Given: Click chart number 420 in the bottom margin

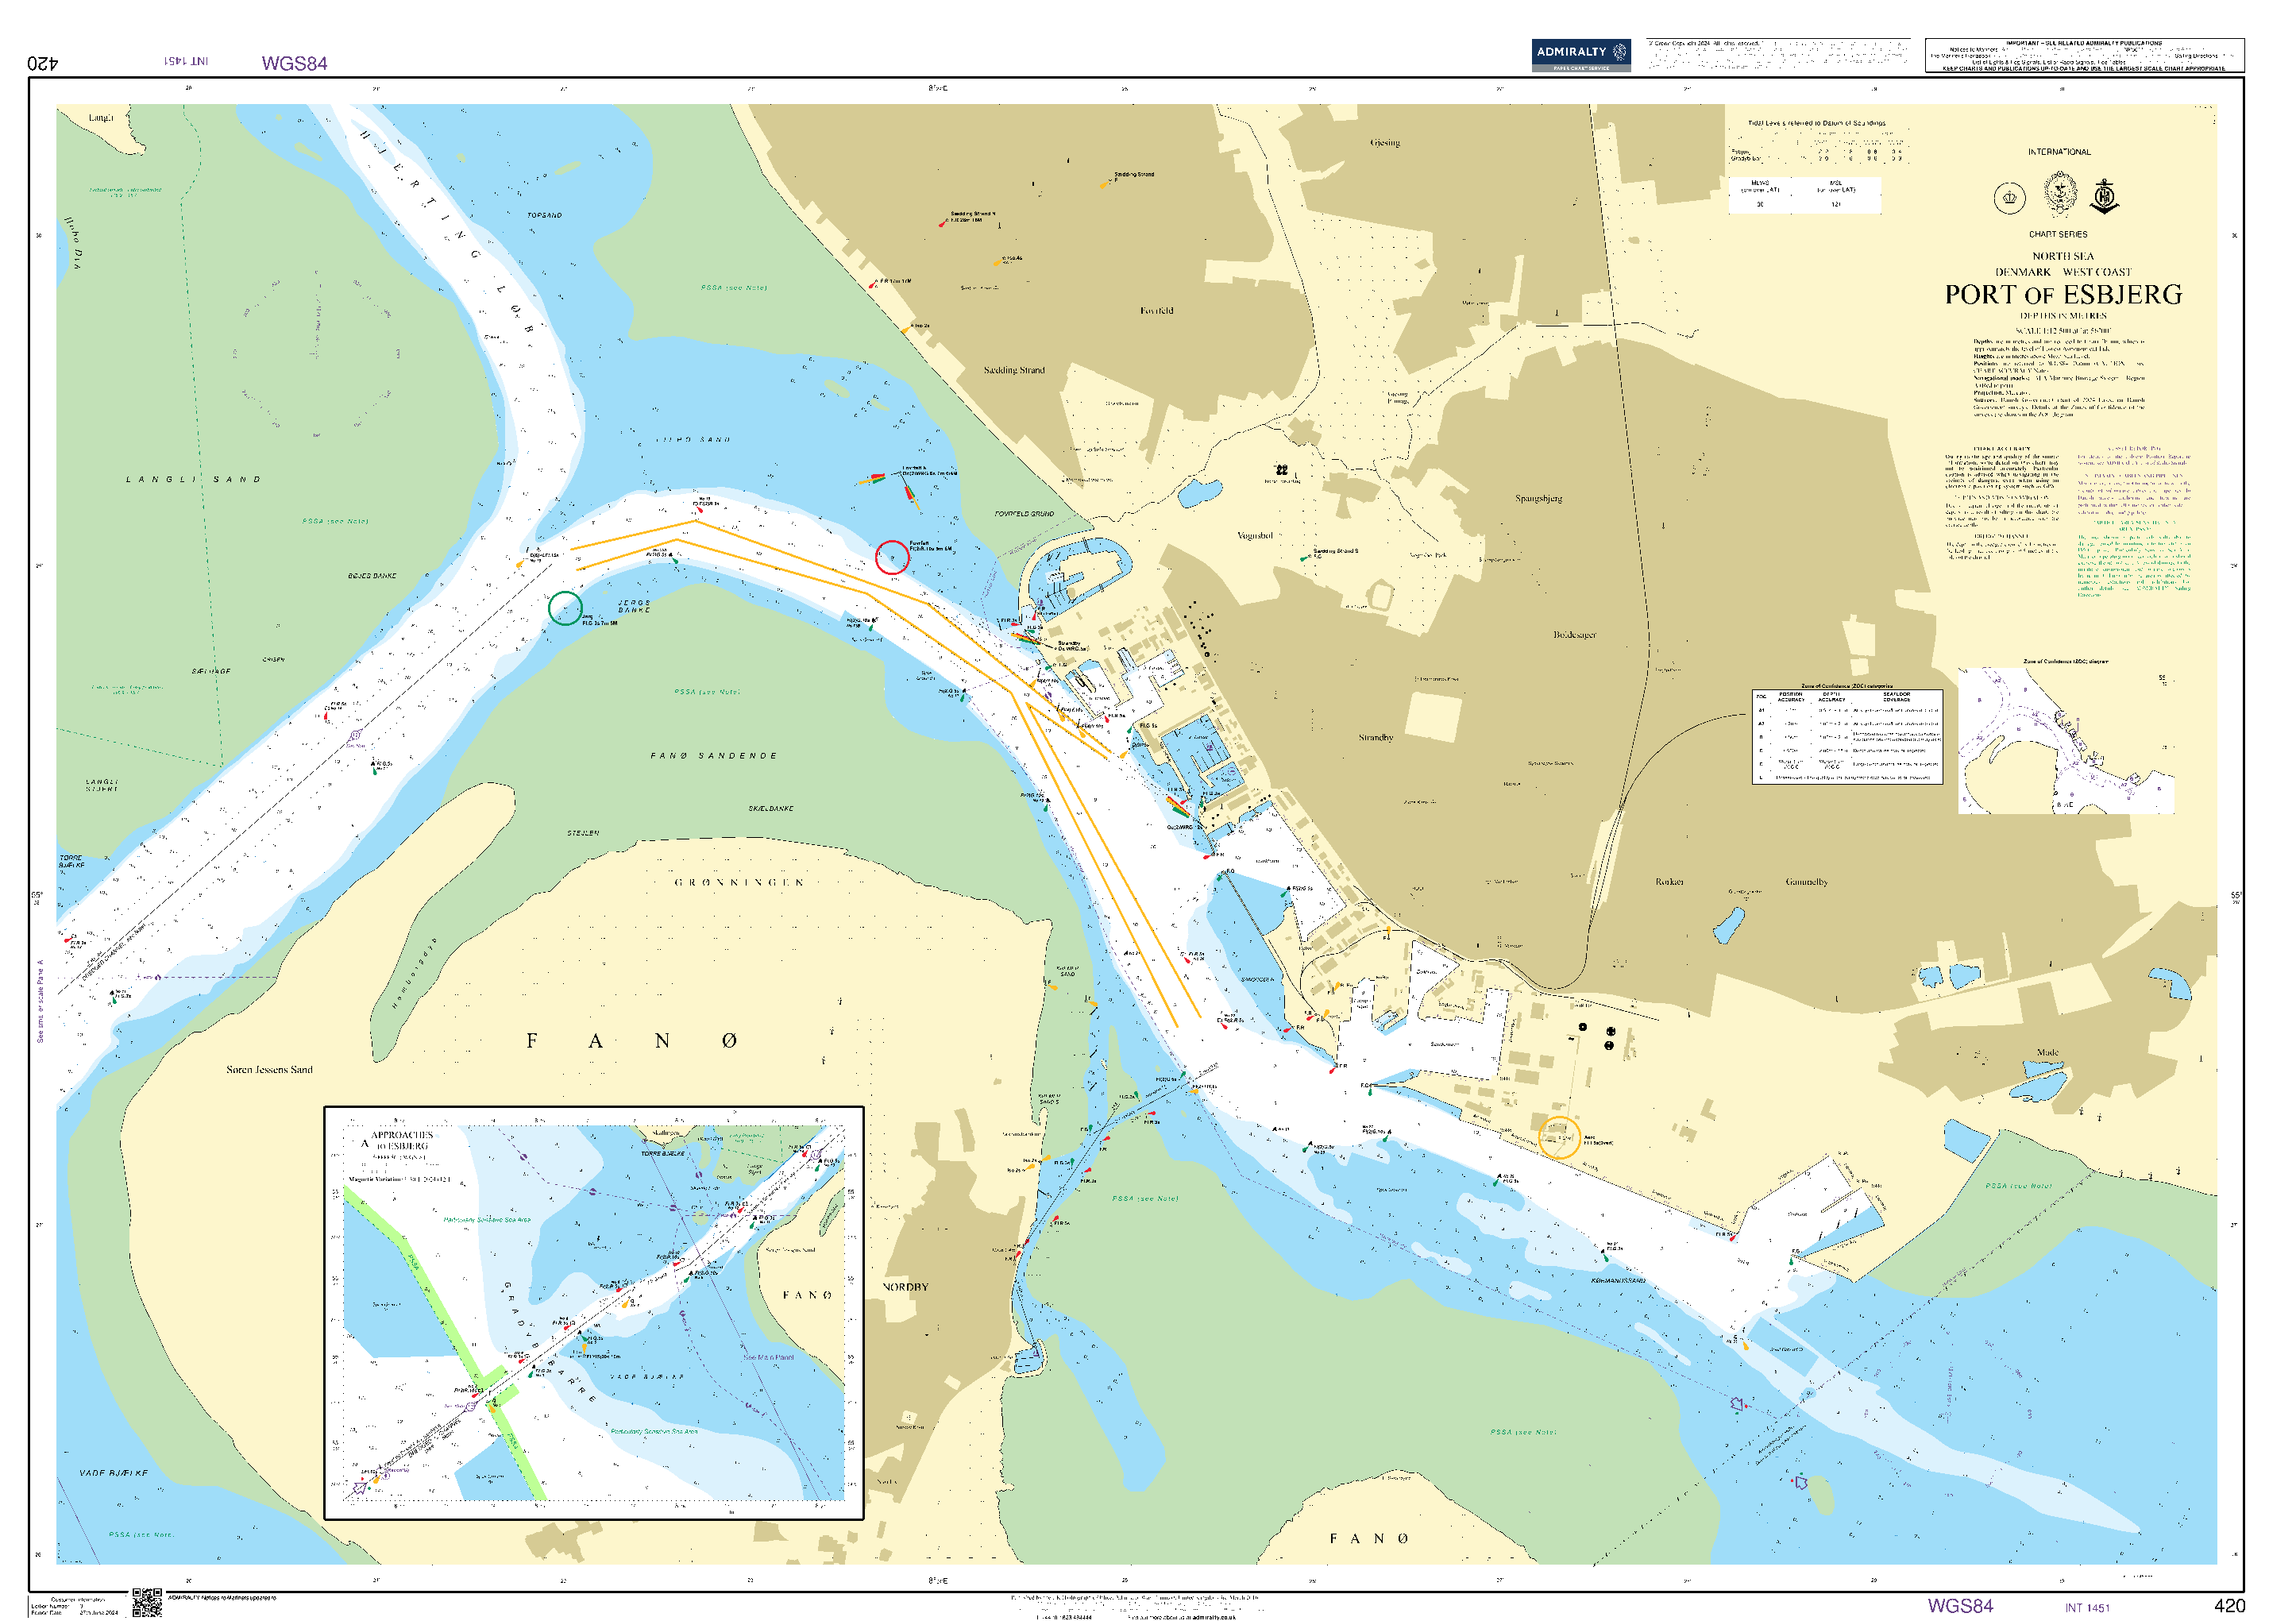Looking at the screenshot, I should click(x=2229, y=1605).
